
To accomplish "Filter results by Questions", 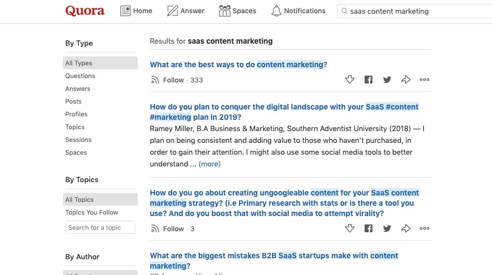I will pyautogui.click(x=80, y=76).
